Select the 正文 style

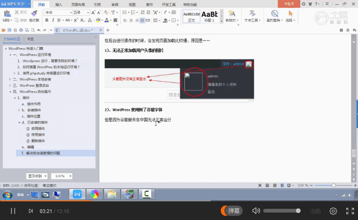tap(191, 16)
